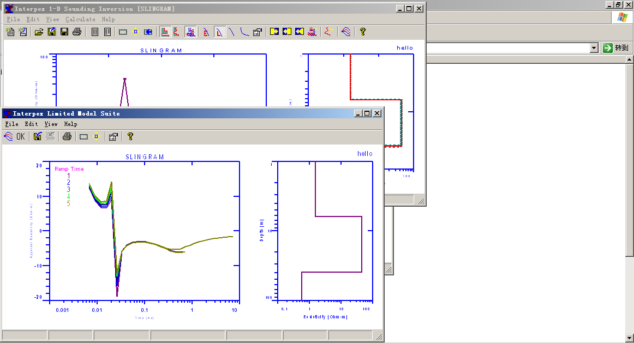
Task: Click the yellow four-arrow pan icon in Sounding Inversion toolbar
Action: [x=135, y=32]
